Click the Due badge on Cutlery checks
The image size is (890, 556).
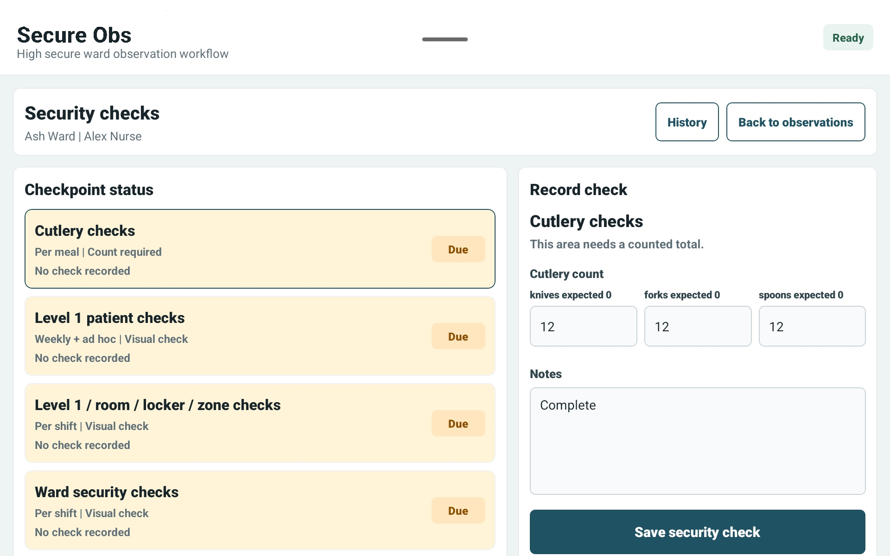pyautogui.click(x=458, y=249)
